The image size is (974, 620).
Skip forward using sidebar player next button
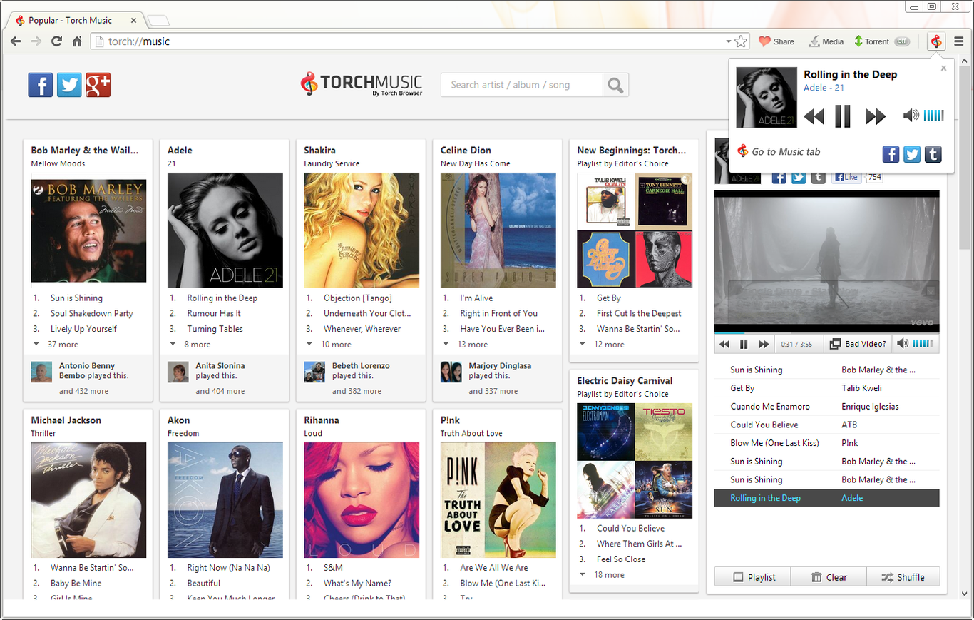(764, 344)
